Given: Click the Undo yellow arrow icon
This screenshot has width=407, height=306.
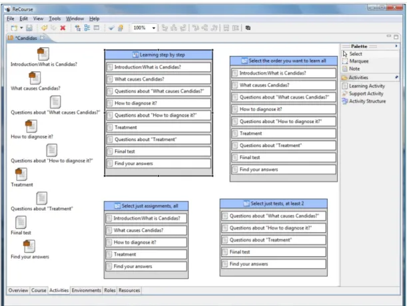Looking at the screenshot, I should coord(45,28).
